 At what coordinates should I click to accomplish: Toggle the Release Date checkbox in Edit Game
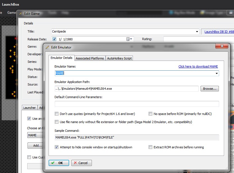click(54, 39)
